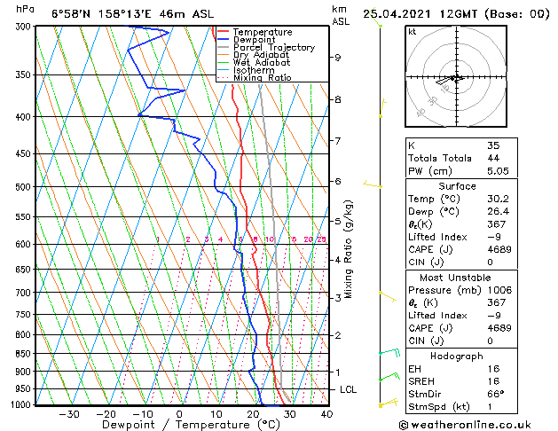Click the green wind barb near 850 hPa

tap(389, 352)
